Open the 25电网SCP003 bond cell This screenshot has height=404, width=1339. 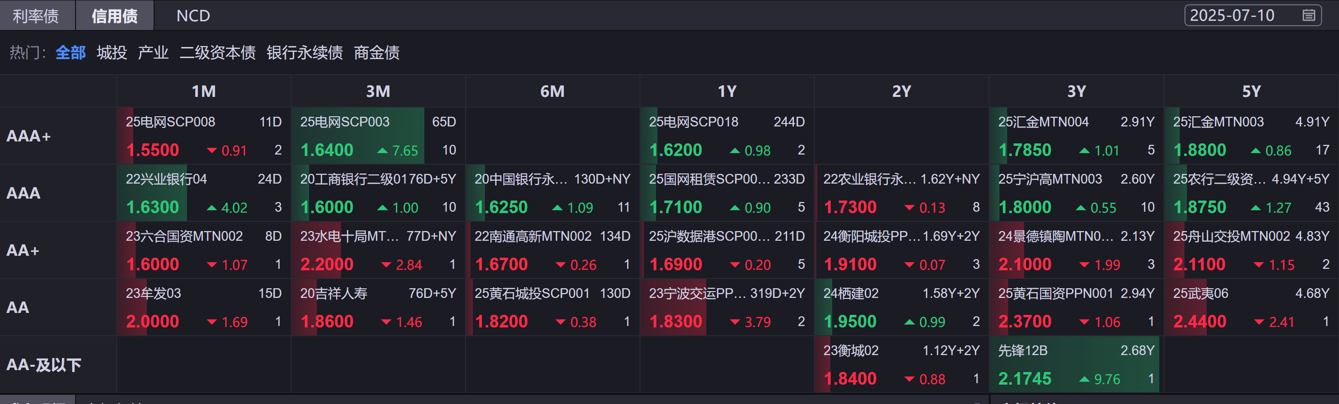tap(378, 136)
